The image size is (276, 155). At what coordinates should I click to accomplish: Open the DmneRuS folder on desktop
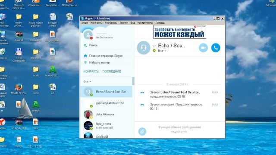click(x=36, y=36)
